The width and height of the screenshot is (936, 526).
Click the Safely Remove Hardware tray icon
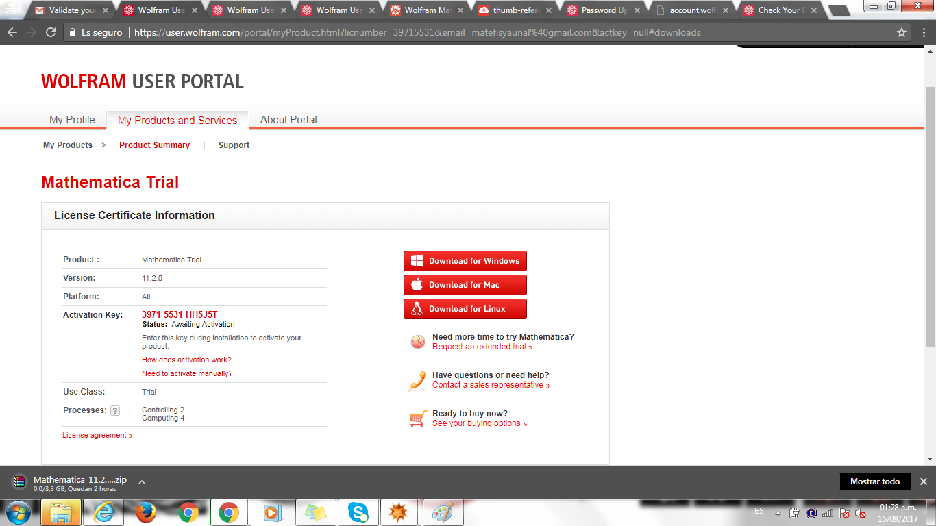pos(795,512)
